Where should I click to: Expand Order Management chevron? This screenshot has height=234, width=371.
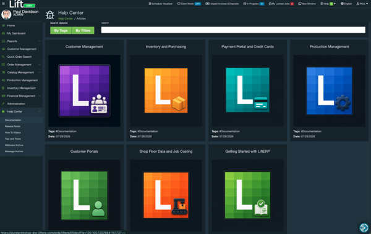[40, 65]
